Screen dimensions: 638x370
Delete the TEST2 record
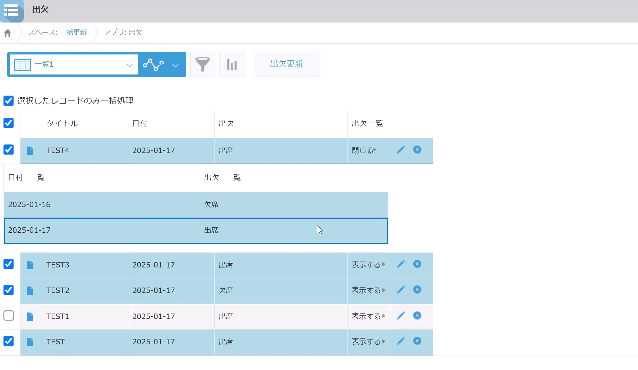[x=417, y=290]
